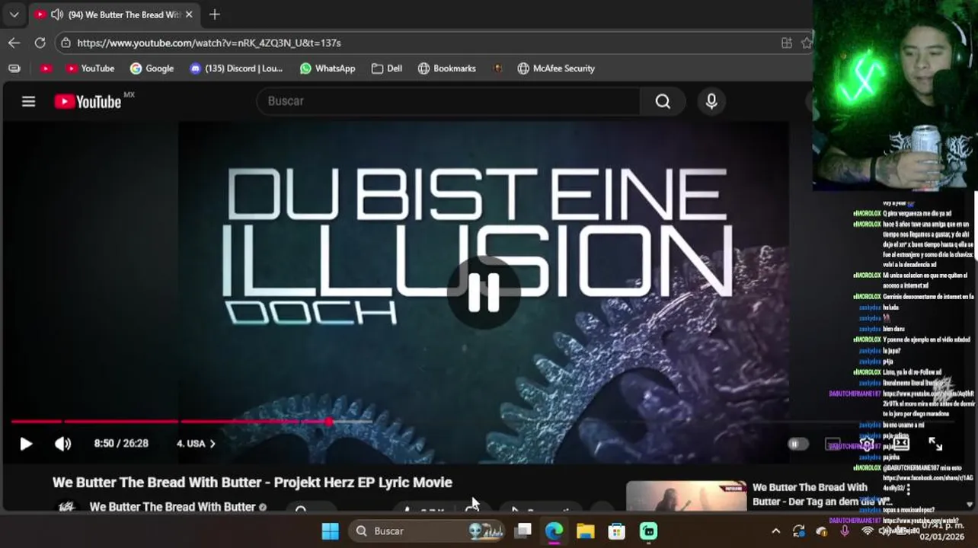
Task: Open We Butter The Bread With Butter channel
Action: (x=172, y=507)
